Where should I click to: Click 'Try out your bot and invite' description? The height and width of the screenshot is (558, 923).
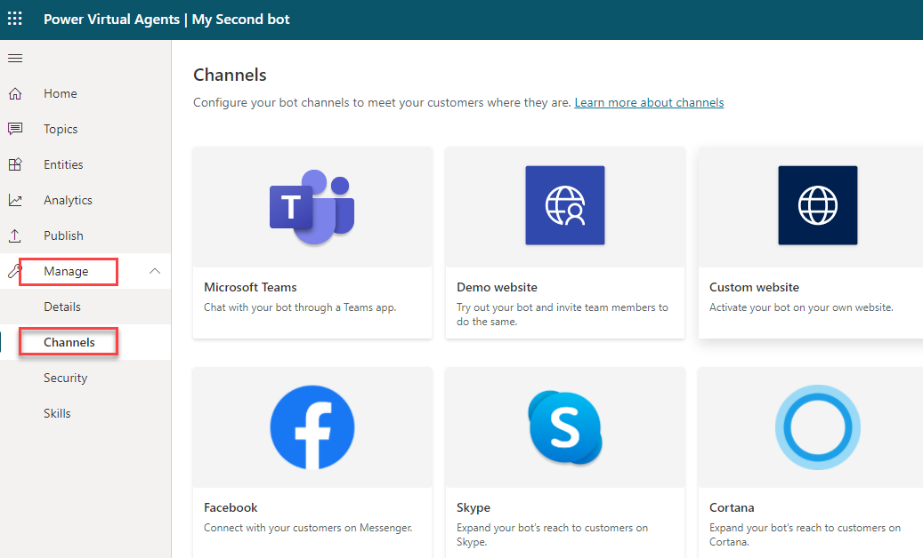point(563,315)
